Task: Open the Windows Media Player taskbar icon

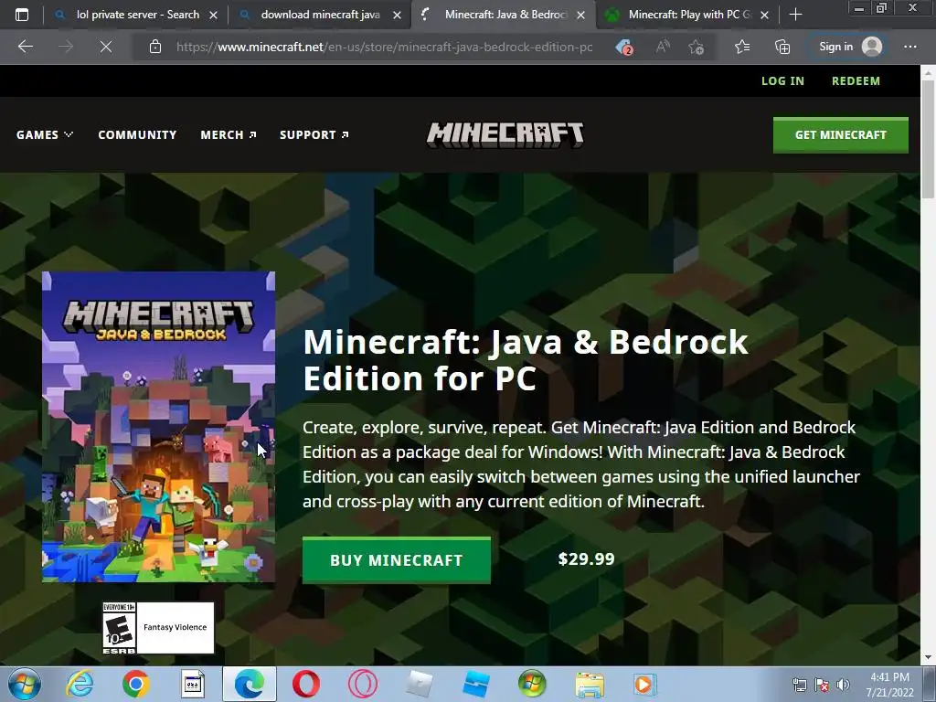Action: coord(645,684)
